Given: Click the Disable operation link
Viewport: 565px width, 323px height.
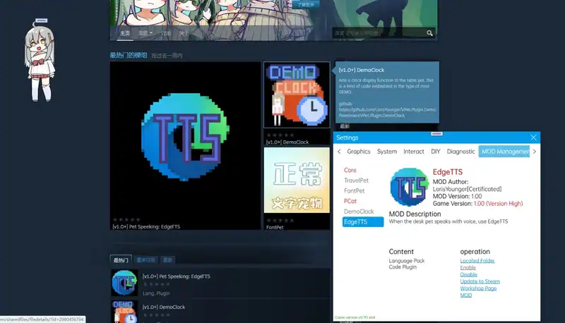Looking at the screenshot, I should 468,274.
